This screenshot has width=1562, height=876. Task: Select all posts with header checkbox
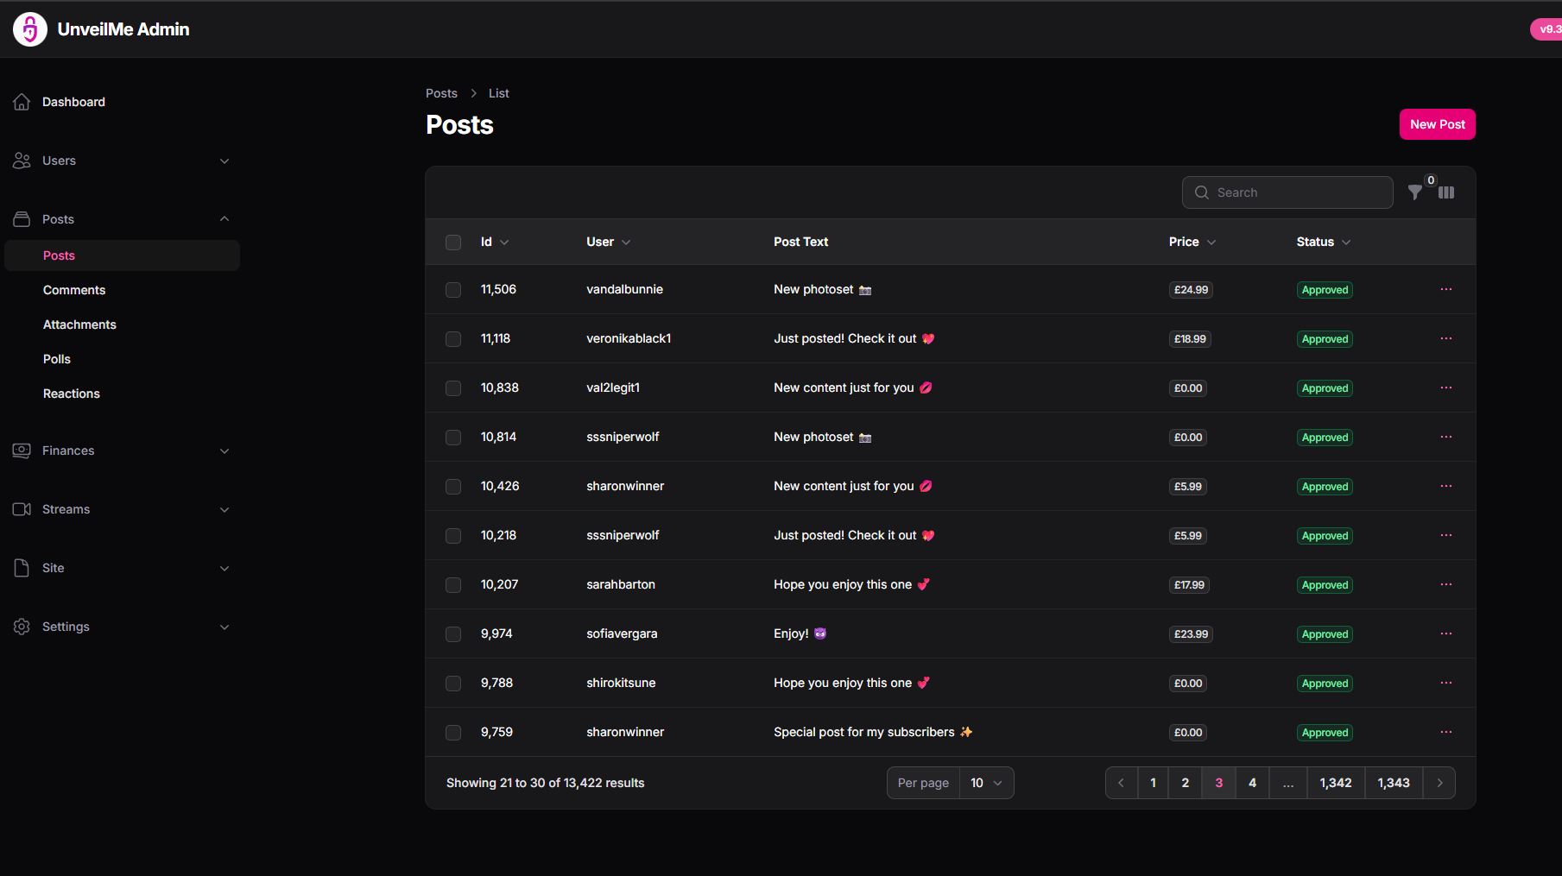(453, 243)
